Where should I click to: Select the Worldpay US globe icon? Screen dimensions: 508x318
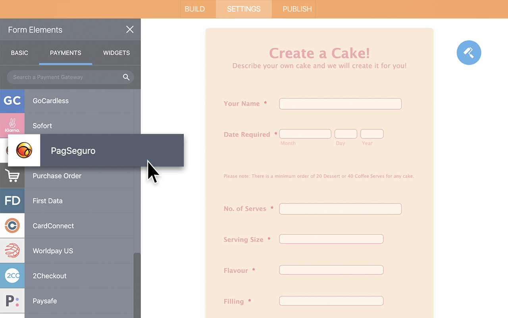point(12,250)
